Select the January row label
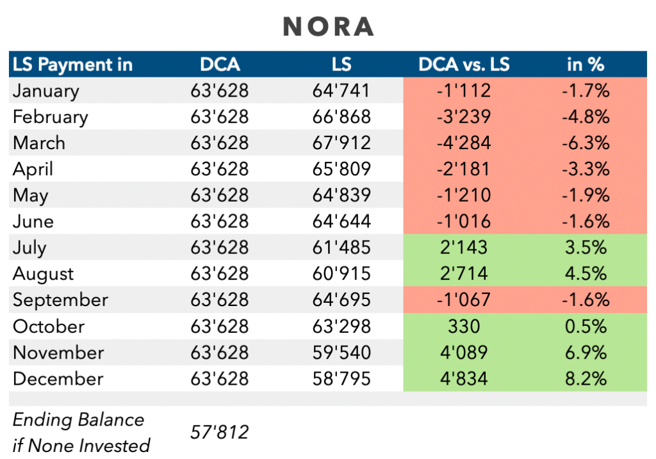This screenshot has height=459, width=656. pos(45,91)
